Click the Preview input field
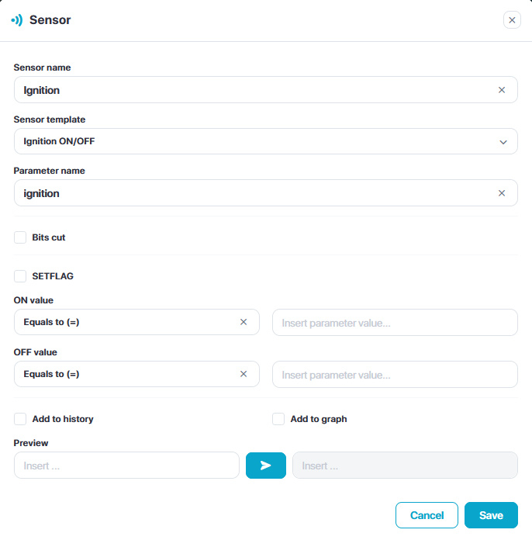The width and height of the screenshot is (532, 540). (x=126, y=466)
